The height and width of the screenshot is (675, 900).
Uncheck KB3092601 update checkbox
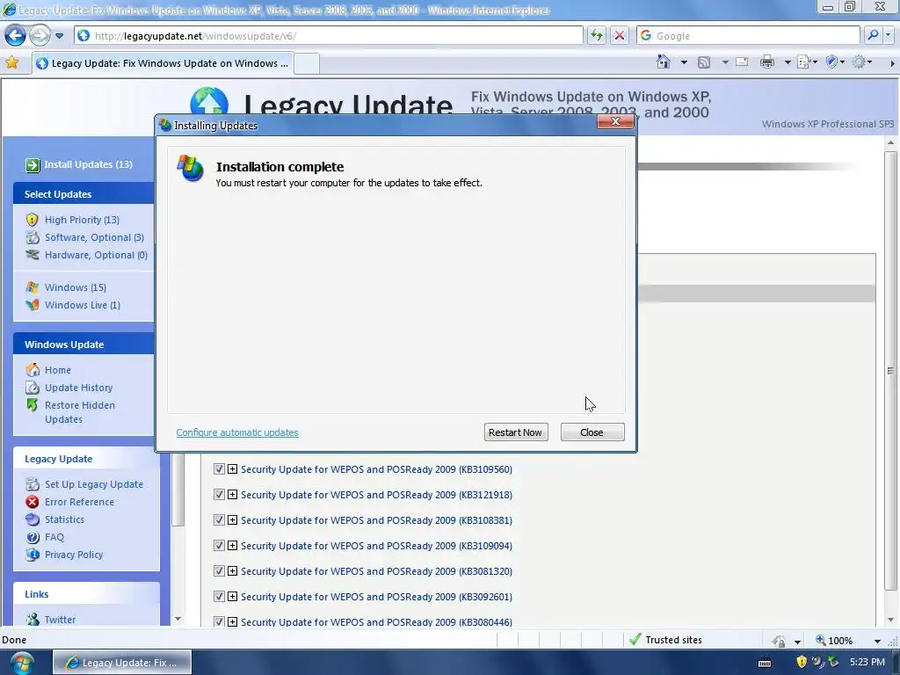(219, 597)
